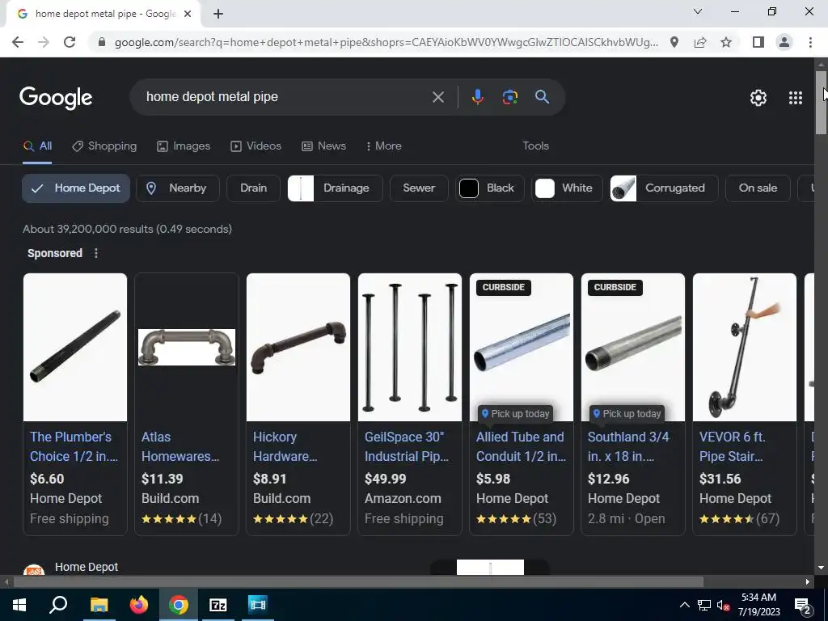828x621 pixels.
Task: Open Google quick settings gear
Action: [x=758, y=98]
